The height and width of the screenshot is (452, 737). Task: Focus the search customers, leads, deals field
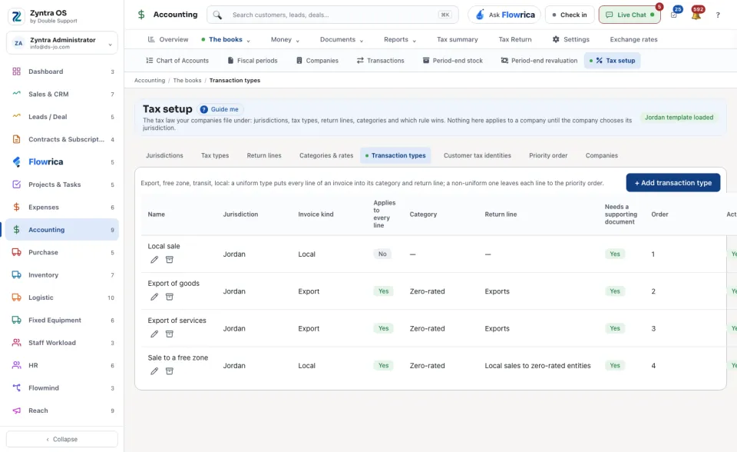[x=332, y=15]
